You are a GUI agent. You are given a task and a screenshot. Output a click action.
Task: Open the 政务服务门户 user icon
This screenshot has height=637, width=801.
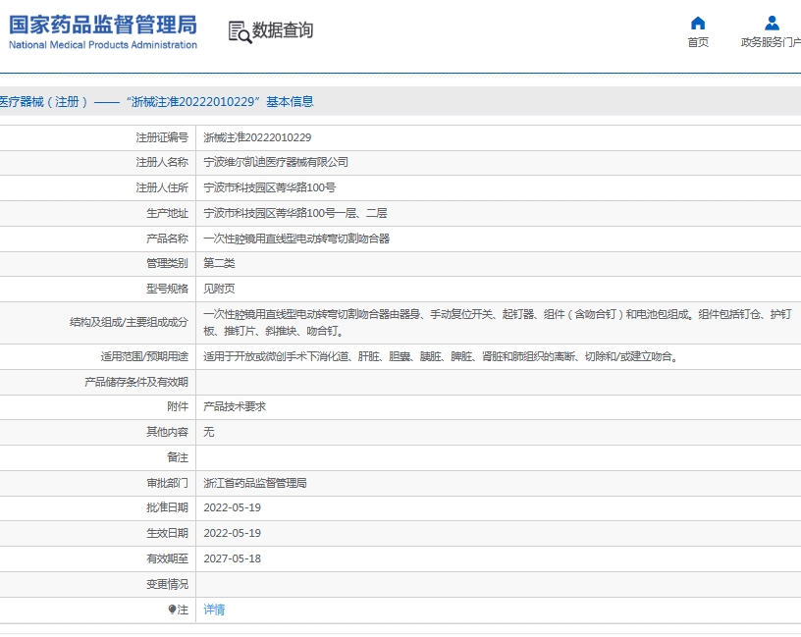[772, 23]
